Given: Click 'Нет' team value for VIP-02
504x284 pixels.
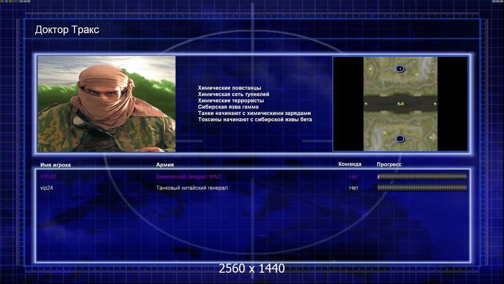Looking at the screenshot, I should click(x=354, y=177).
